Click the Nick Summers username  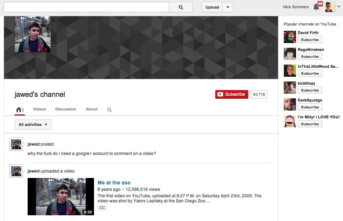coord(296,7)
